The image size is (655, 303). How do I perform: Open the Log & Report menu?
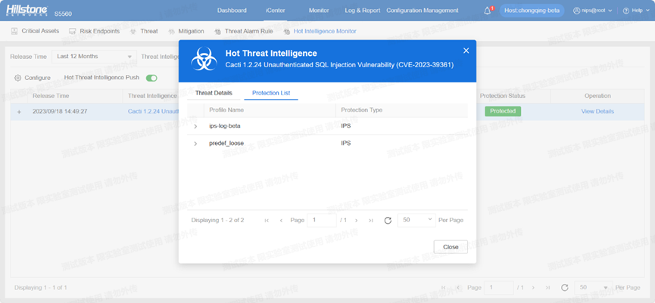pos(363,11)
